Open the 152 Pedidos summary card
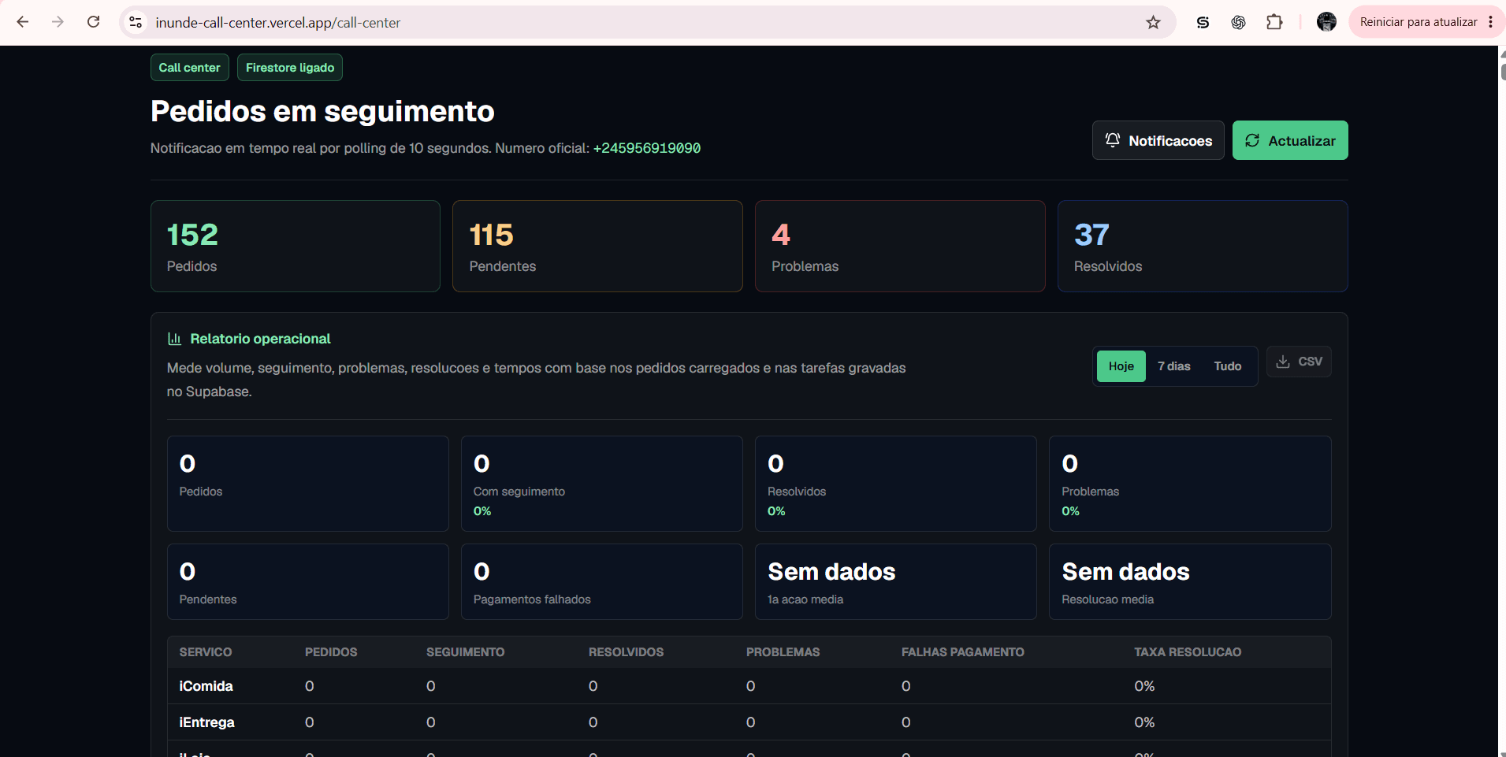1506x757 pixels. [x=296, y=246]
